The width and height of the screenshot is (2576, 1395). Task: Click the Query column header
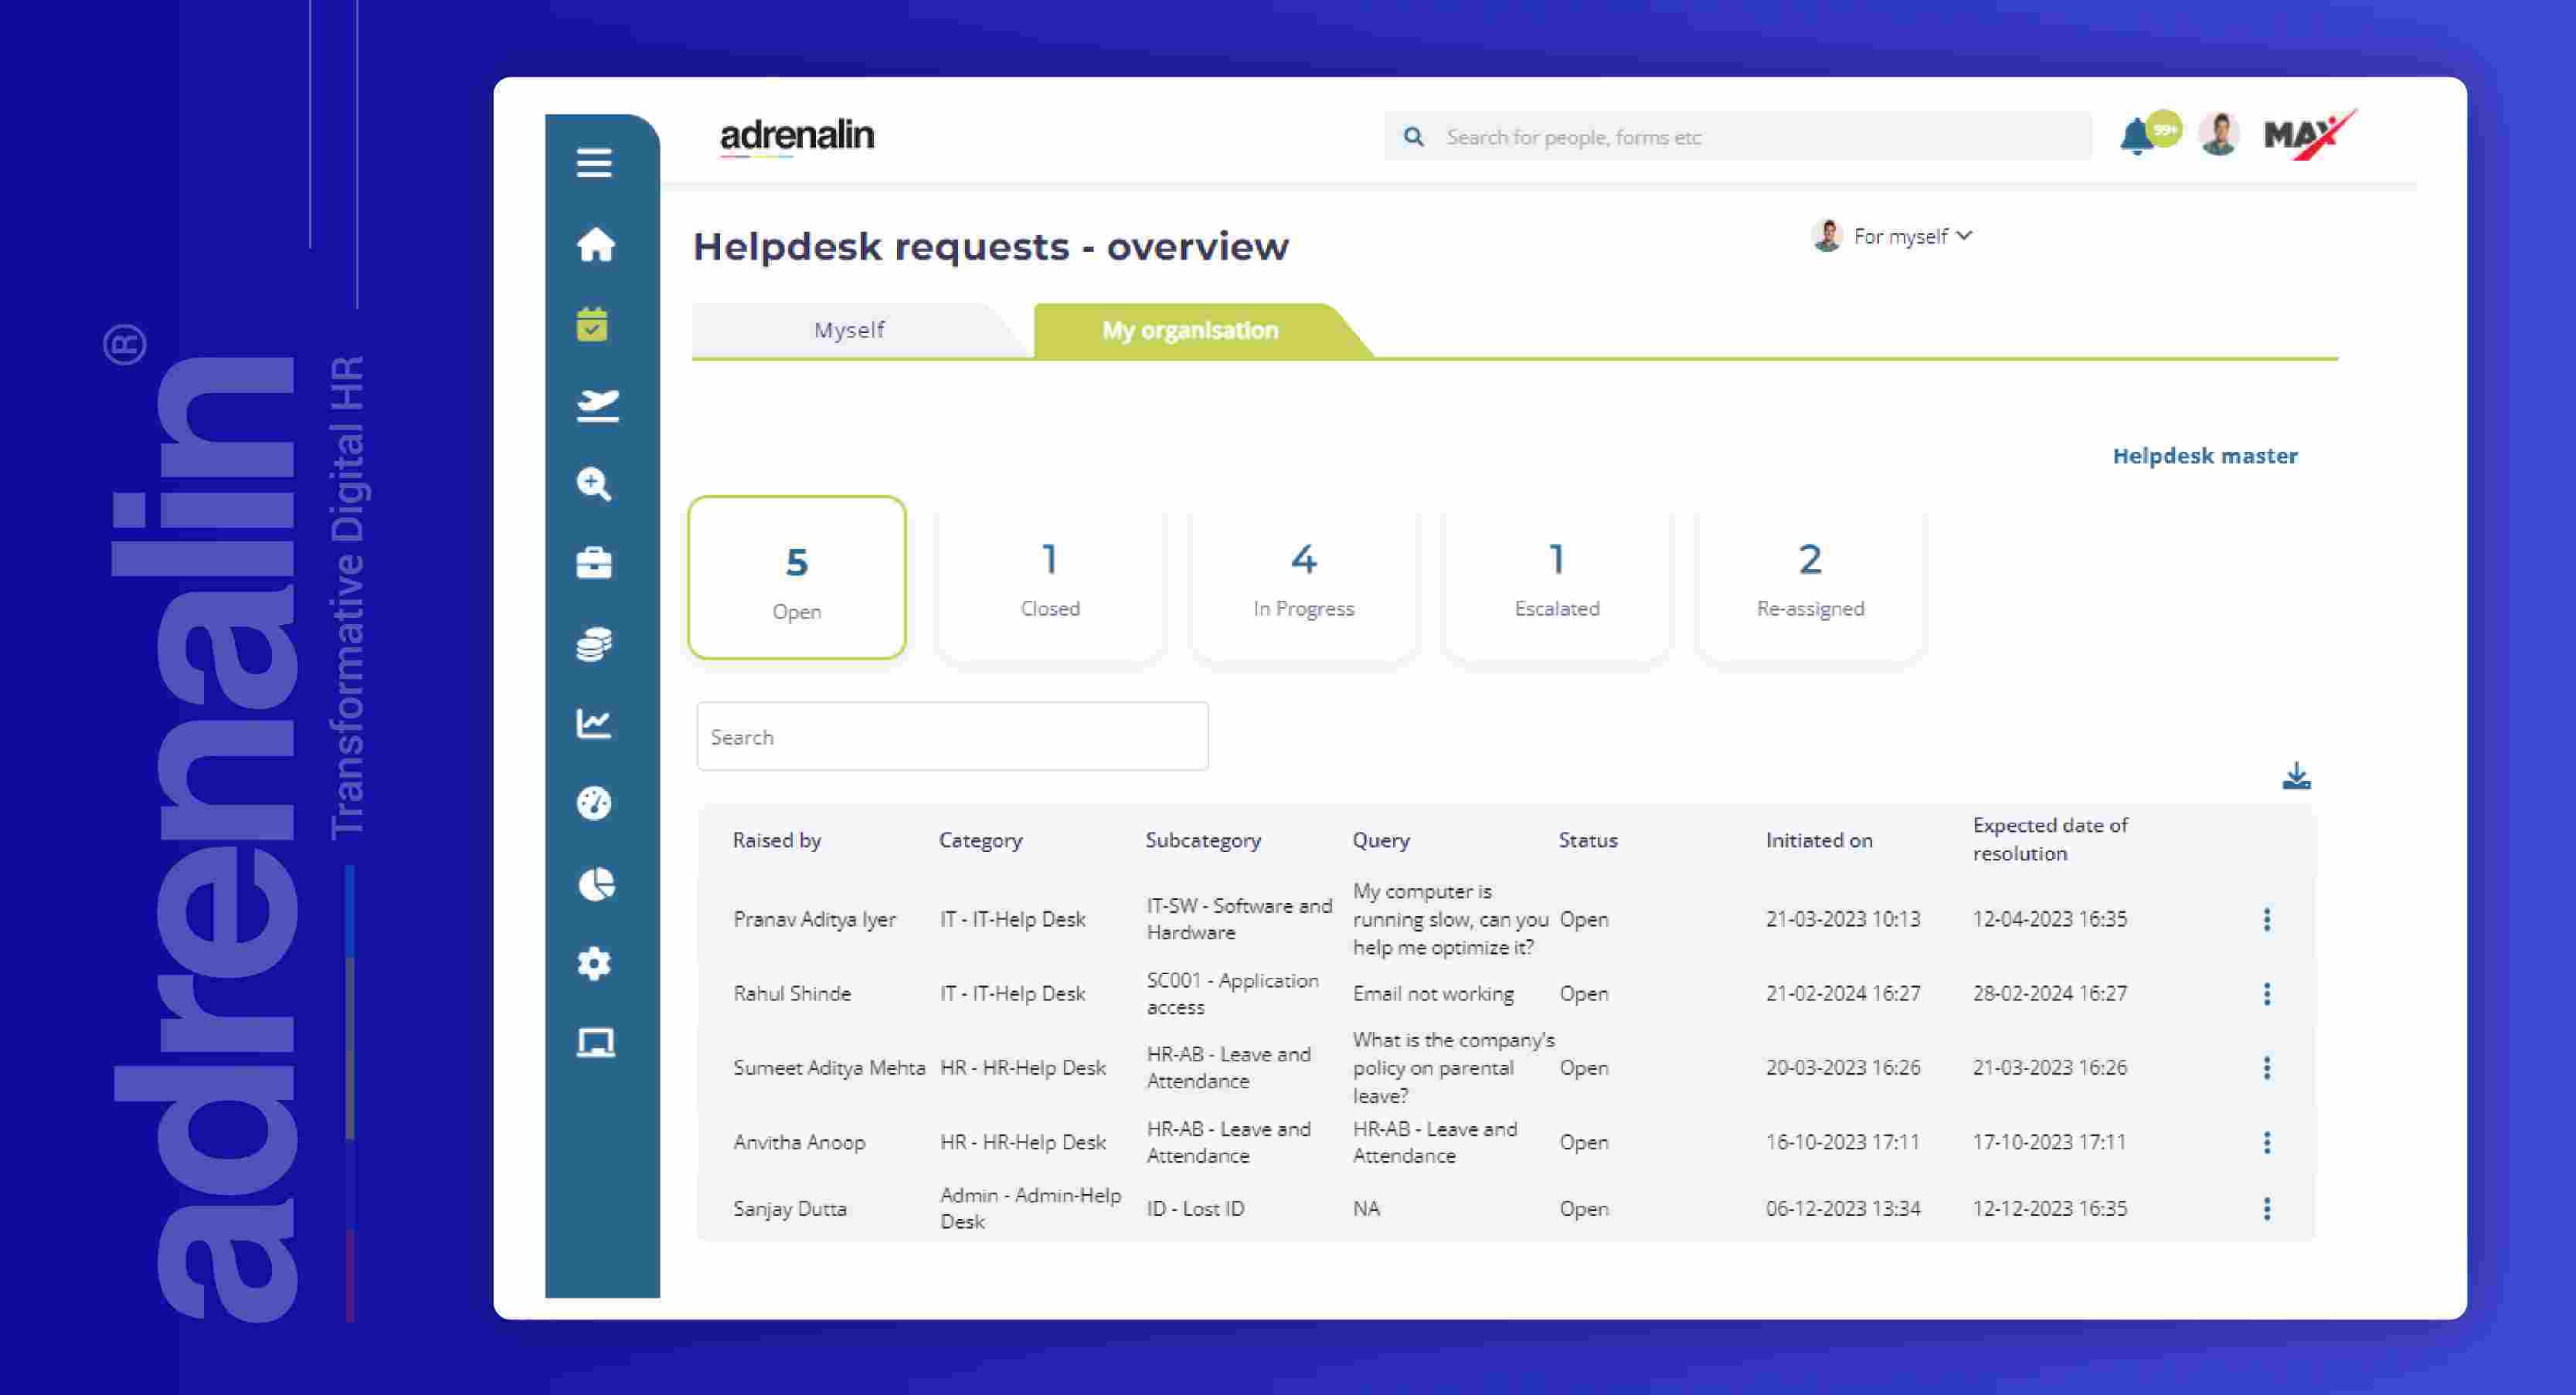tap(1381, 840)
